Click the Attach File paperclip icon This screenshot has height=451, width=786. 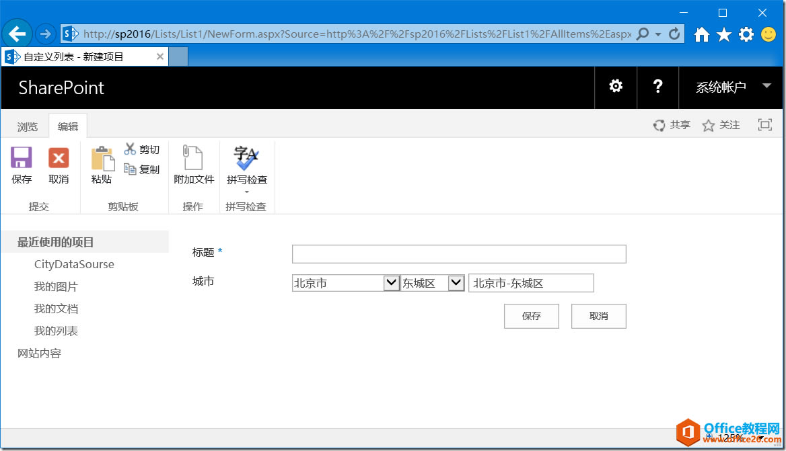193,159
